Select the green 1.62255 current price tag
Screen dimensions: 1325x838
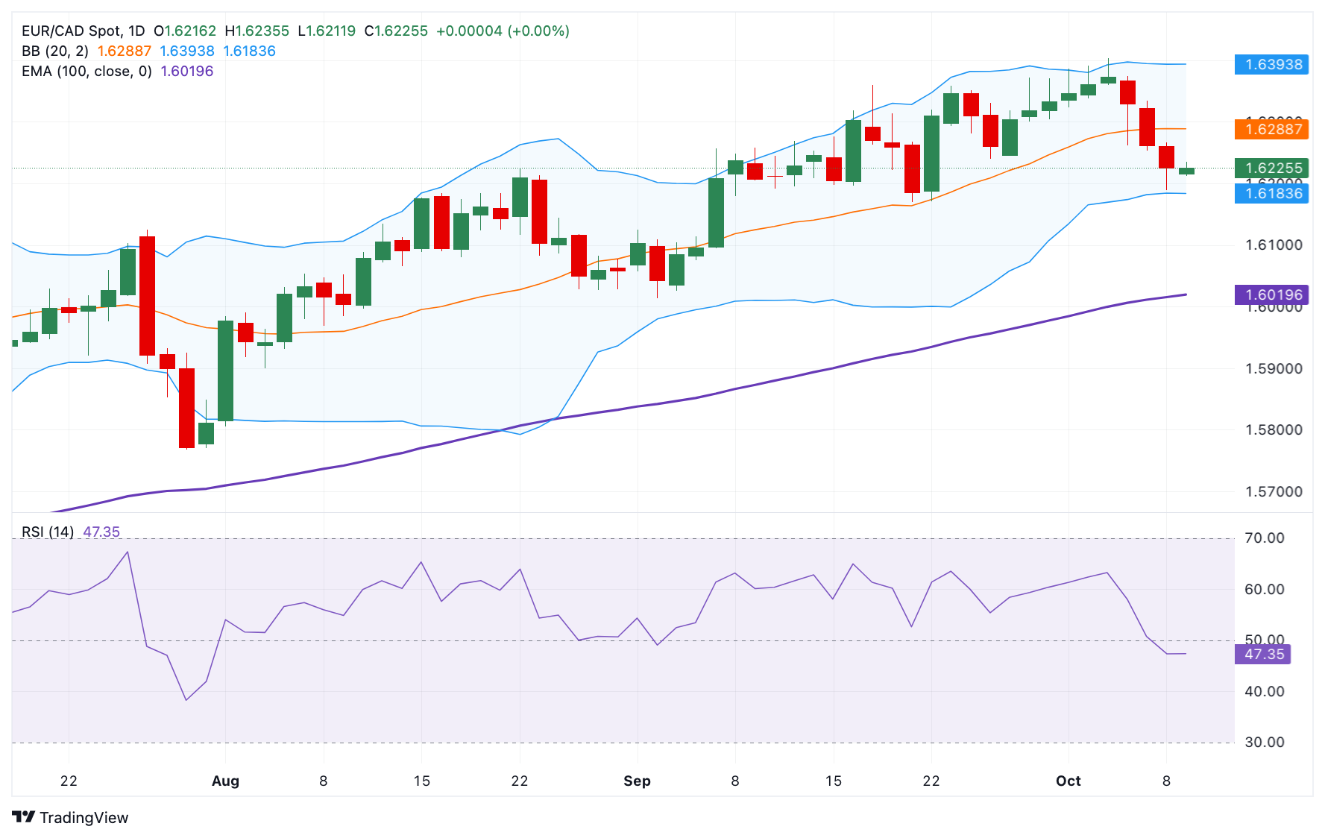[x=1272, y=168]
